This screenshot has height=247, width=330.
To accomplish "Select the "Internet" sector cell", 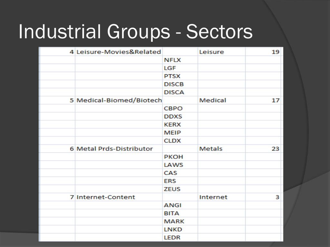I will (222, 197).
